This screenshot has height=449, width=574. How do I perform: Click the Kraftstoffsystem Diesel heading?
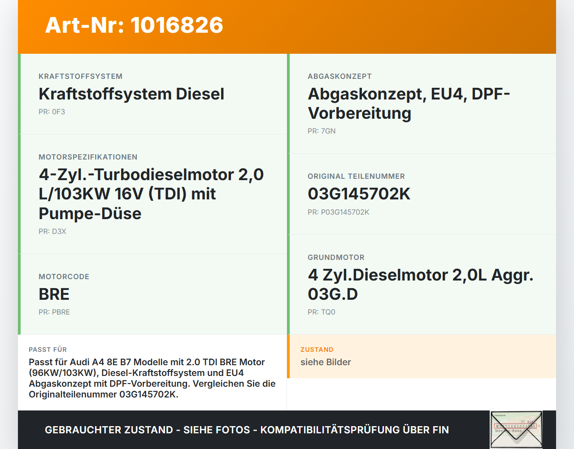tap(131, 94)
